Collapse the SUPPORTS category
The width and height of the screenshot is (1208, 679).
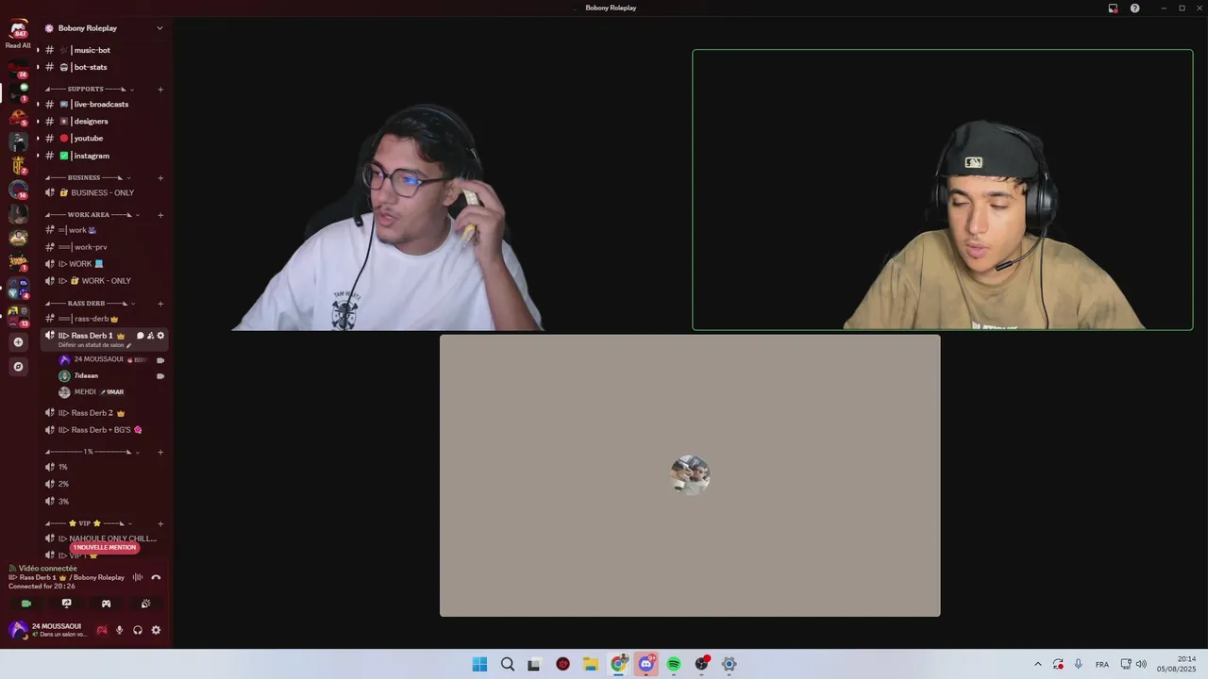point(88,90)
